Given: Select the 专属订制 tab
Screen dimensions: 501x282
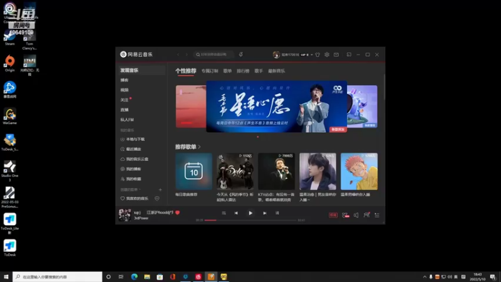Looking at the screenshot, I should pos(210,71).
